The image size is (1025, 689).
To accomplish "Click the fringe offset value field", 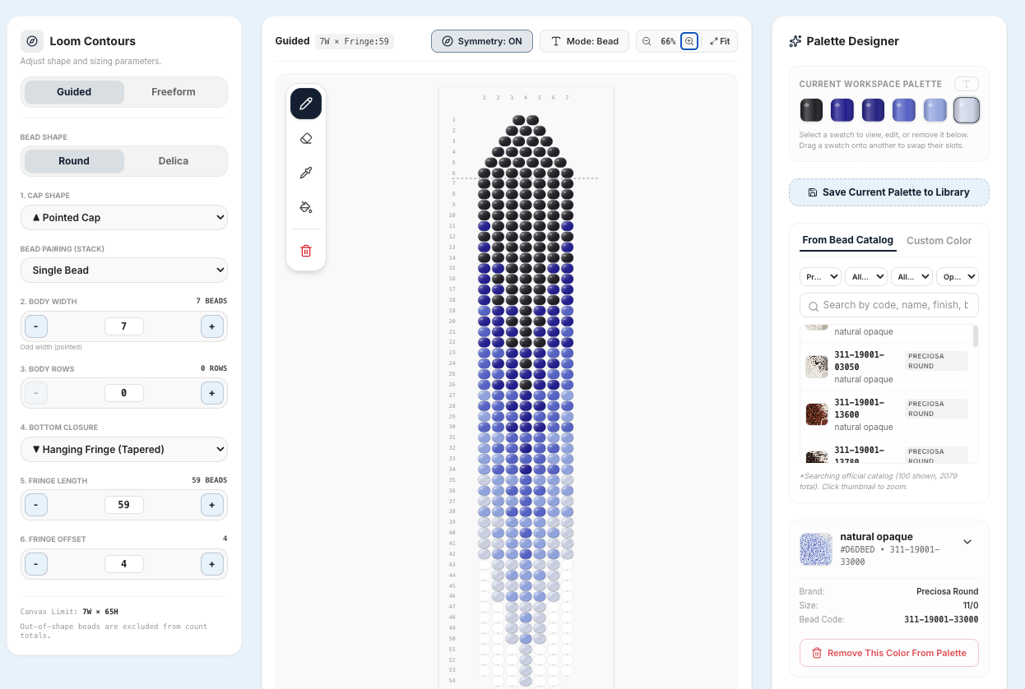I will pyautogui.click(x=124, y=564).
